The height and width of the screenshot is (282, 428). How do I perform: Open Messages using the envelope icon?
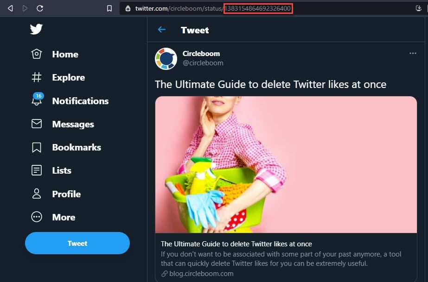pyautogui.click(x=37, y=124)
